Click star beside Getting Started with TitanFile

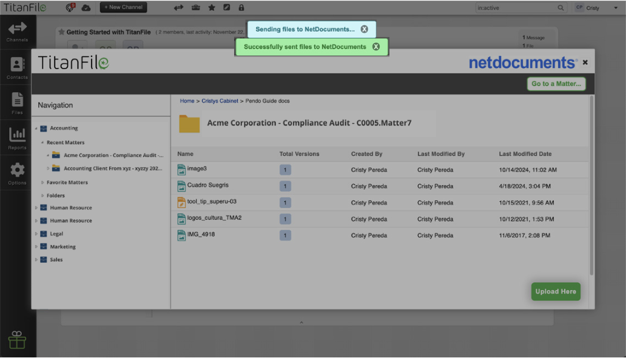(61, 32)
